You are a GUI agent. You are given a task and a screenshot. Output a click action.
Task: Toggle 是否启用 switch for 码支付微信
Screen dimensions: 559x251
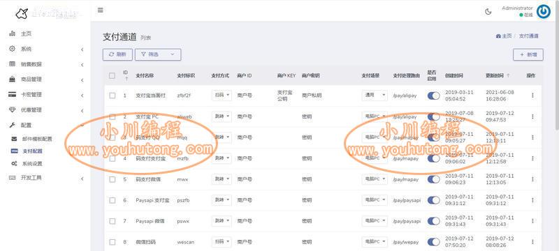[433, 179]
